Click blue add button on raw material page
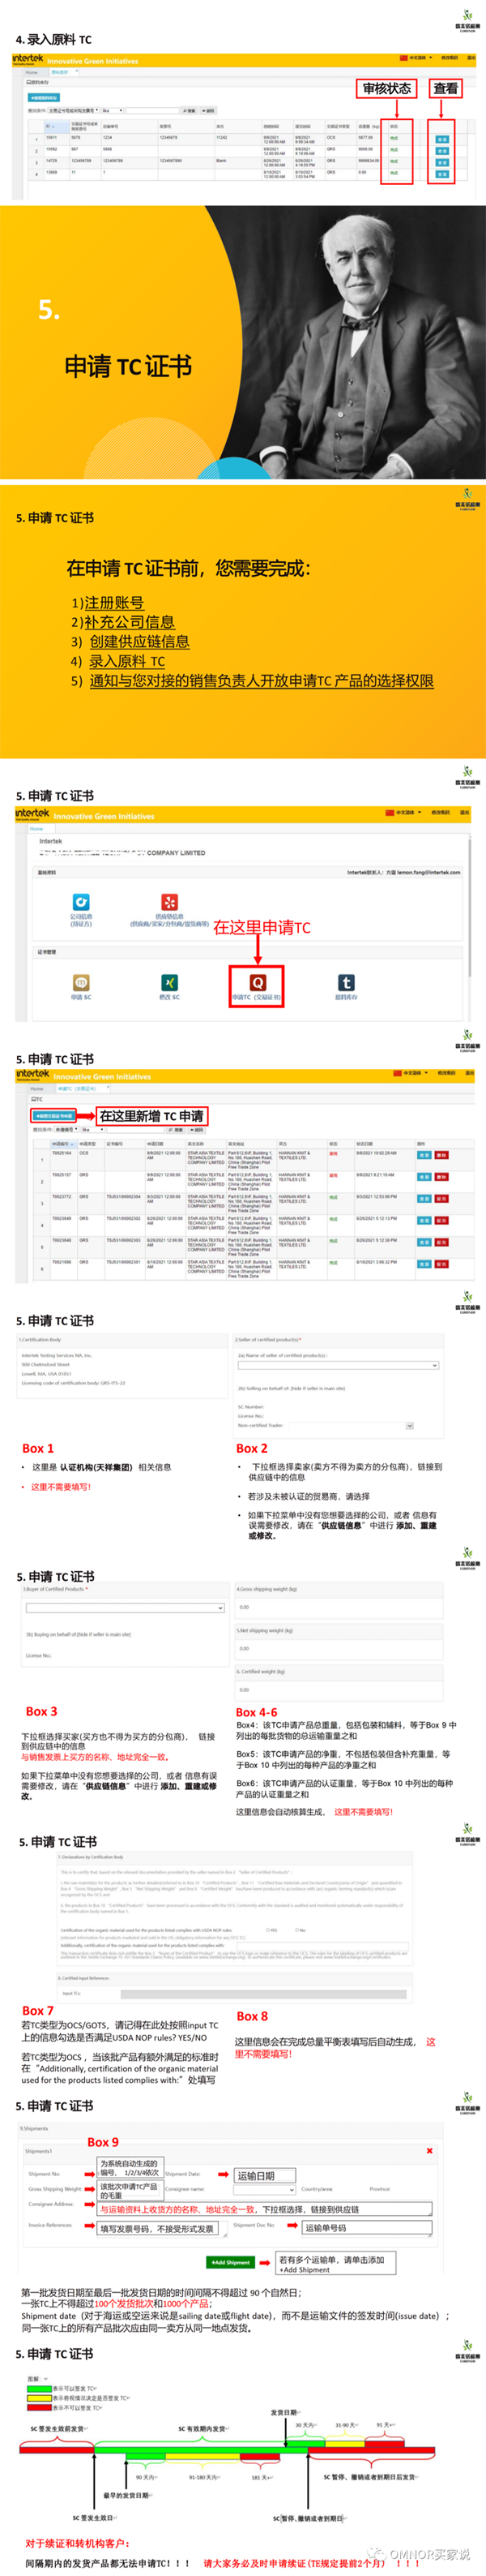 pos(44,98)
